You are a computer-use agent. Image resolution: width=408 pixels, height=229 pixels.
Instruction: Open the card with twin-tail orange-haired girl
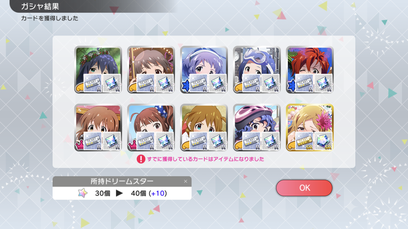204,127
